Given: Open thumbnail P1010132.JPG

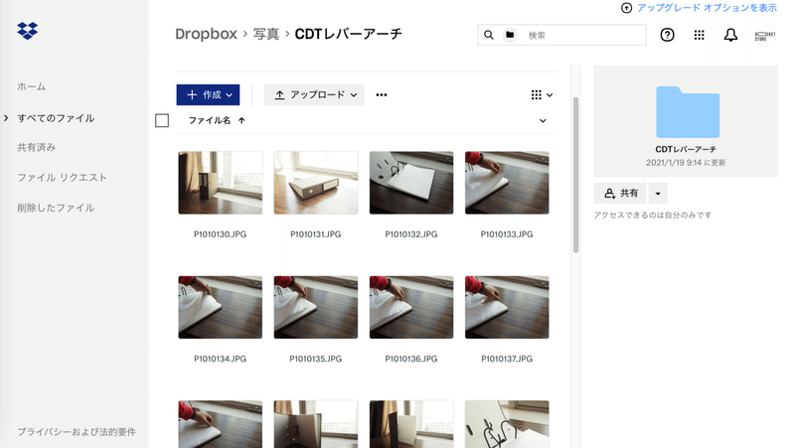Looking at the screenshot, I should pyautogui.click(x=411, y=183).
